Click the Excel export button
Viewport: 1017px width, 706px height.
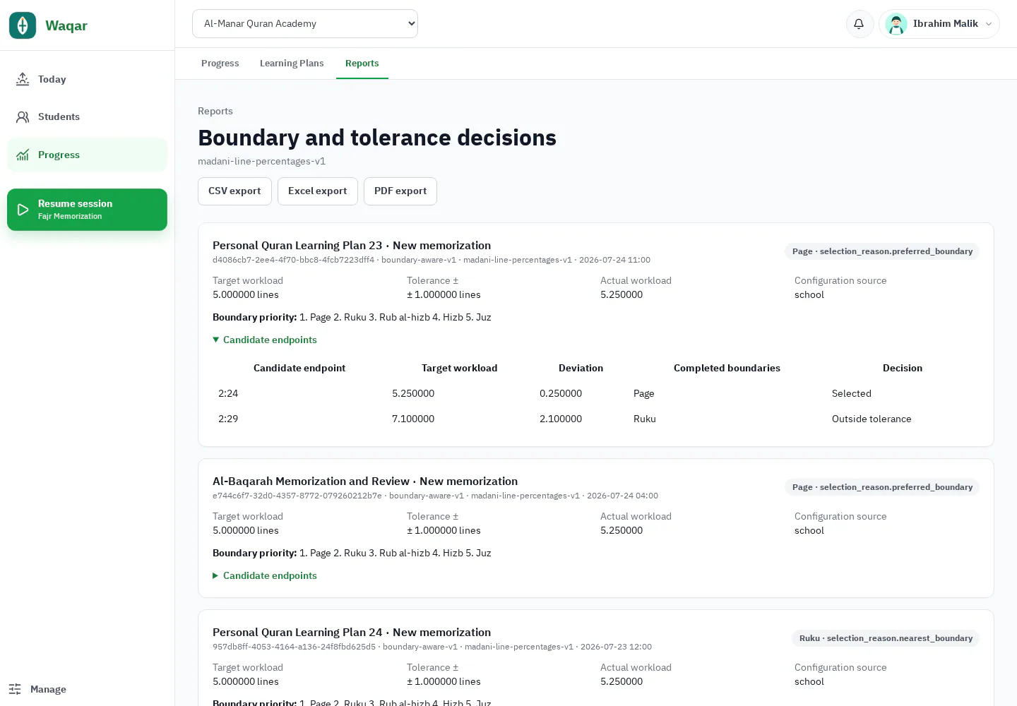click(x=318, y=191)
